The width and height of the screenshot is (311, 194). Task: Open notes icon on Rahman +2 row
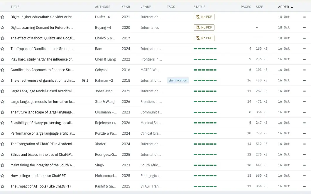click(85, 81)
